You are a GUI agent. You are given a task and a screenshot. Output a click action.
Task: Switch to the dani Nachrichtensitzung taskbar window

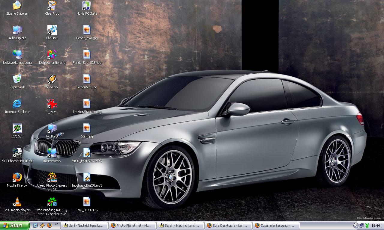pos(84,226)
